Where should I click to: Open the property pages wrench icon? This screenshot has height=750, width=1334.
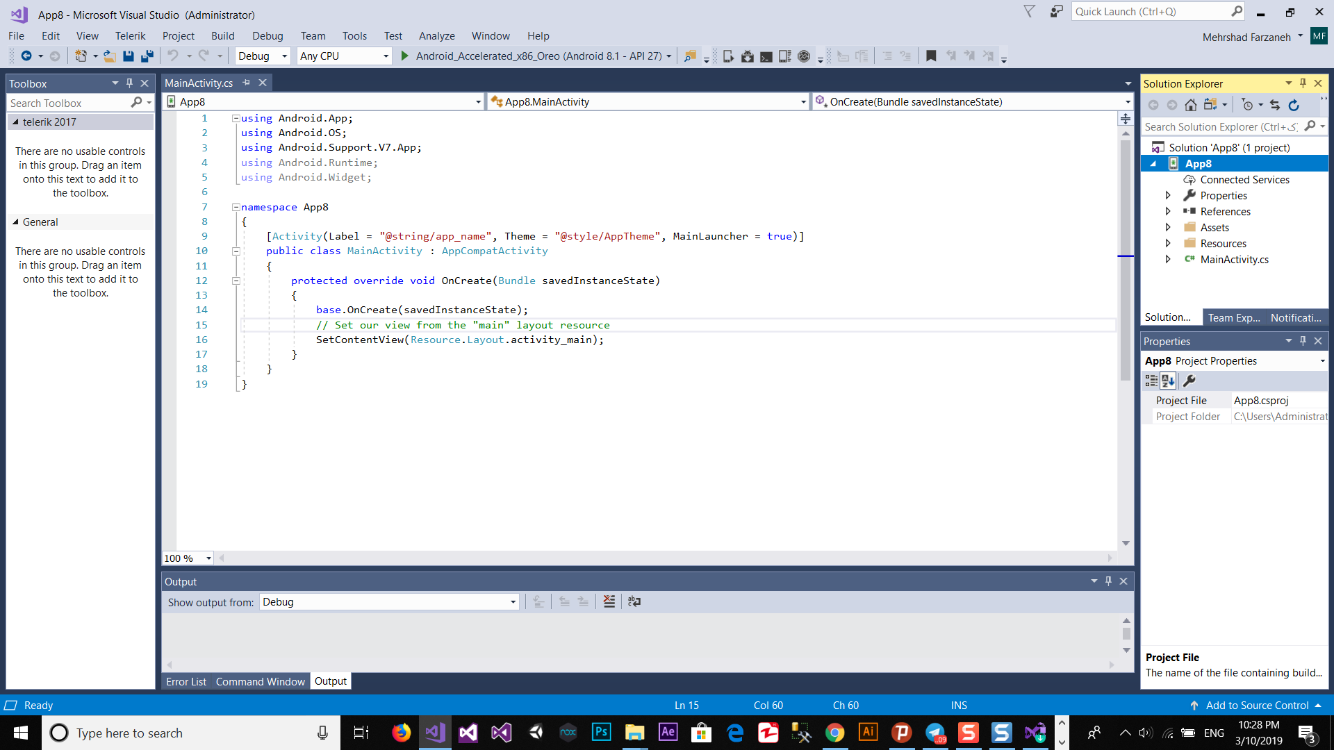(x=1189, y=381)
